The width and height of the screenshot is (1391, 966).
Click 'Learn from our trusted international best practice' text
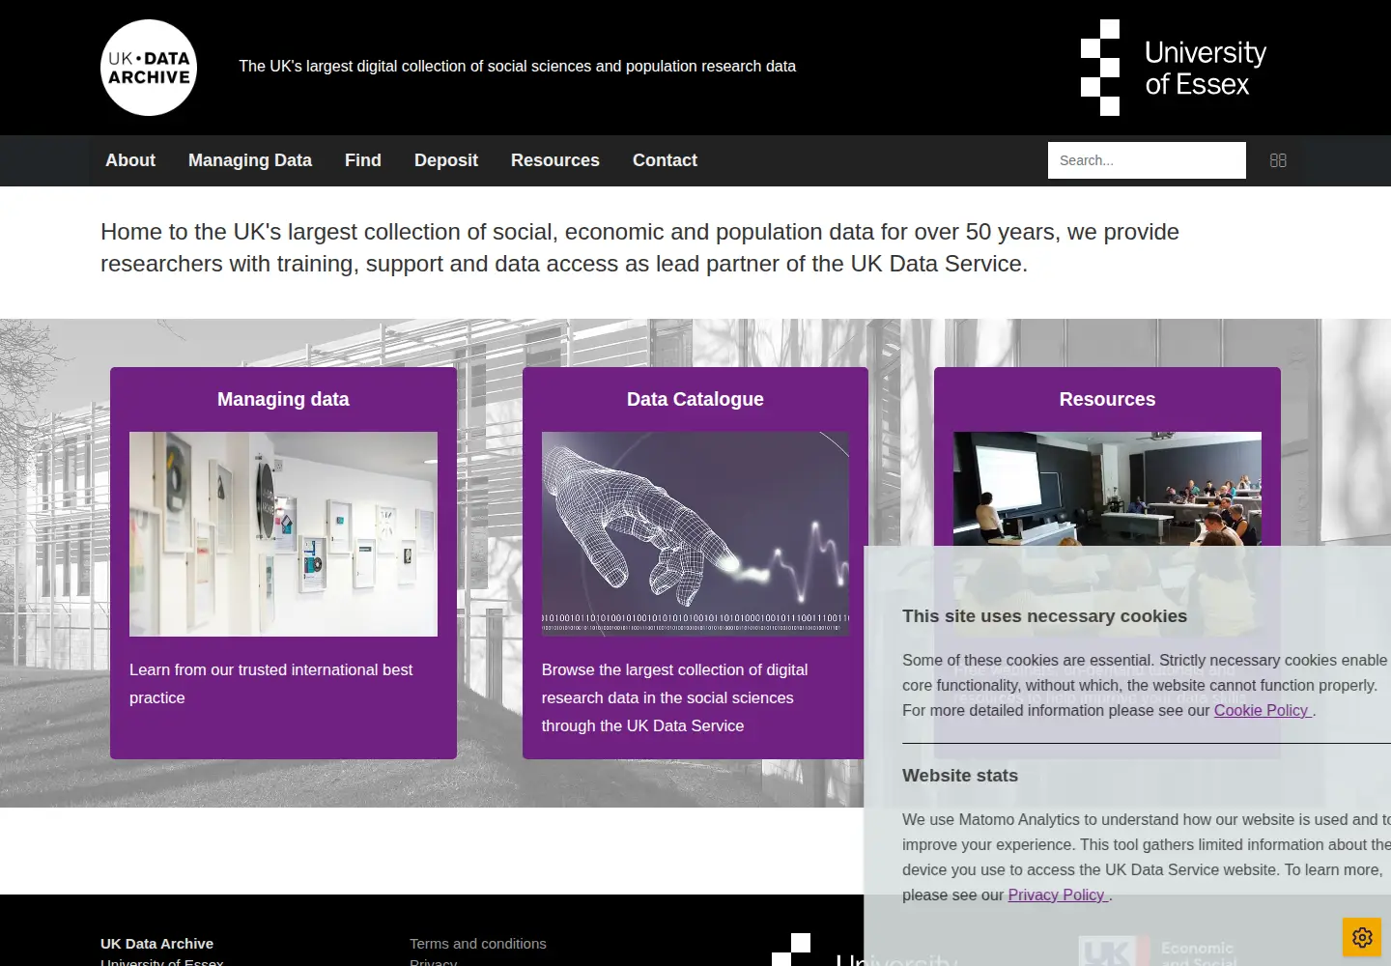point(270,684)
